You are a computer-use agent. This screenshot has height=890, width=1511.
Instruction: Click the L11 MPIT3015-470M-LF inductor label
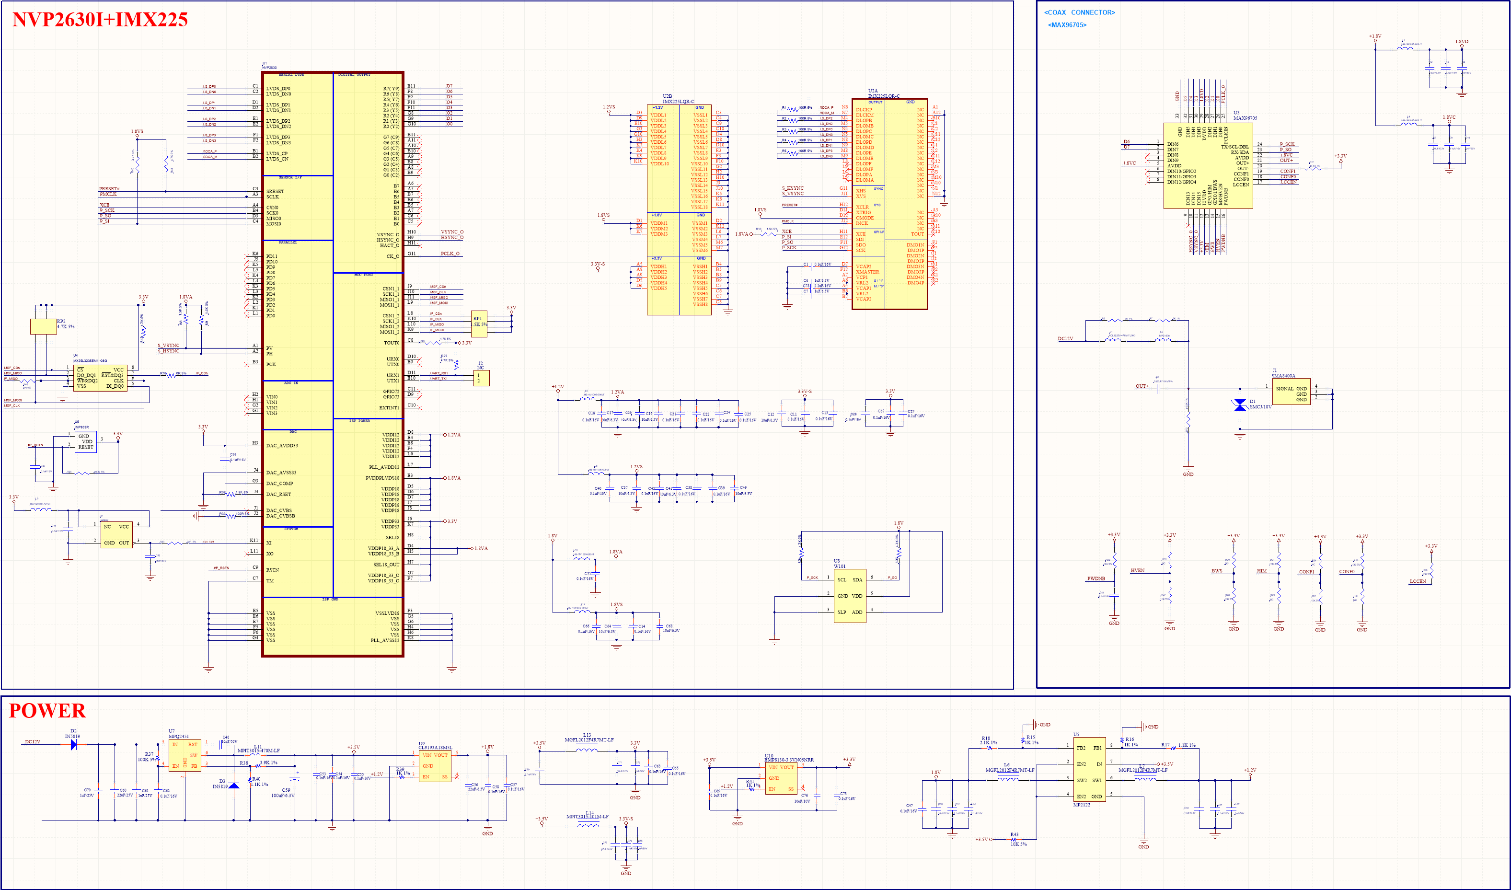tap(258, 749)
